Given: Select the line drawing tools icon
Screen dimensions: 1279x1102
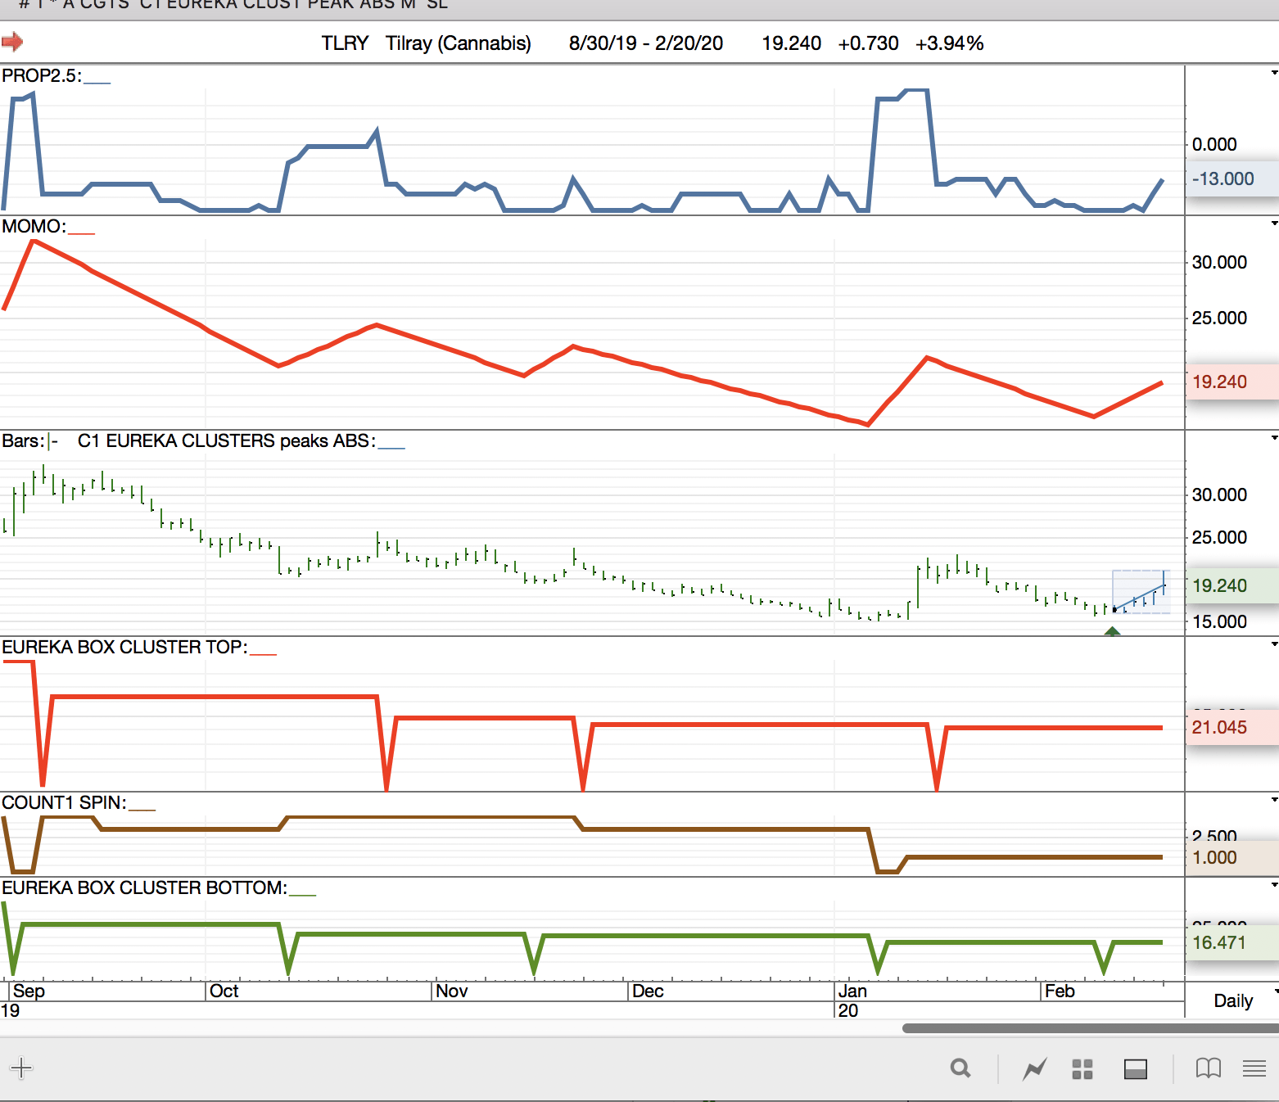Looking at the screenshot, I should [x=1035, y=1068].
